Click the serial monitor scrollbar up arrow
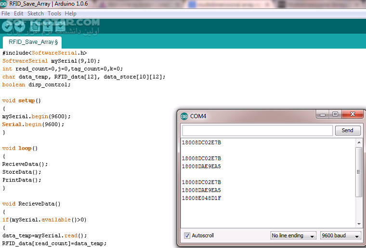 pos(359,142)
